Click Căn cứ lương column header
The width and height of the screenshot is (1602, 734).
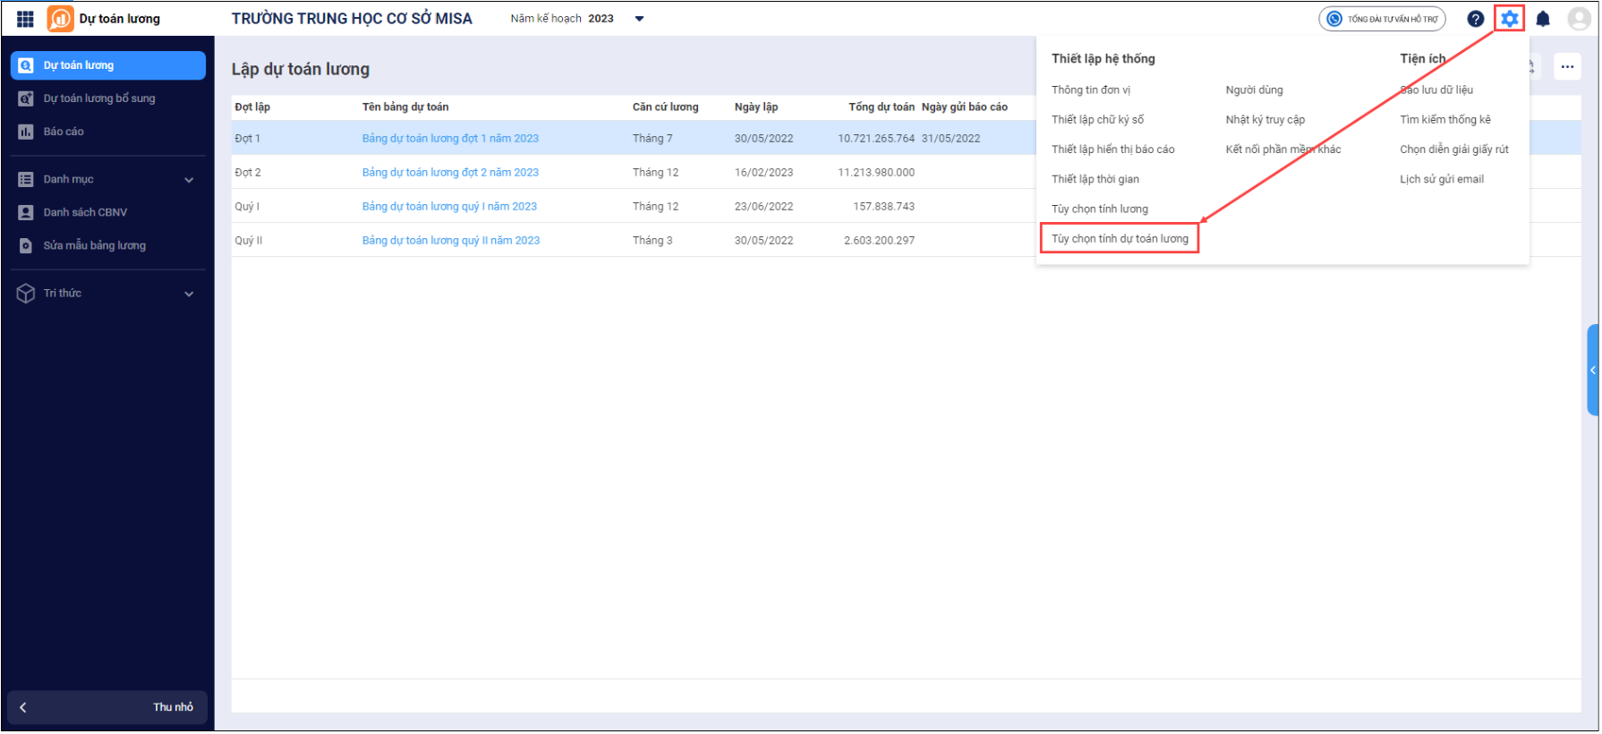point(665,107)
